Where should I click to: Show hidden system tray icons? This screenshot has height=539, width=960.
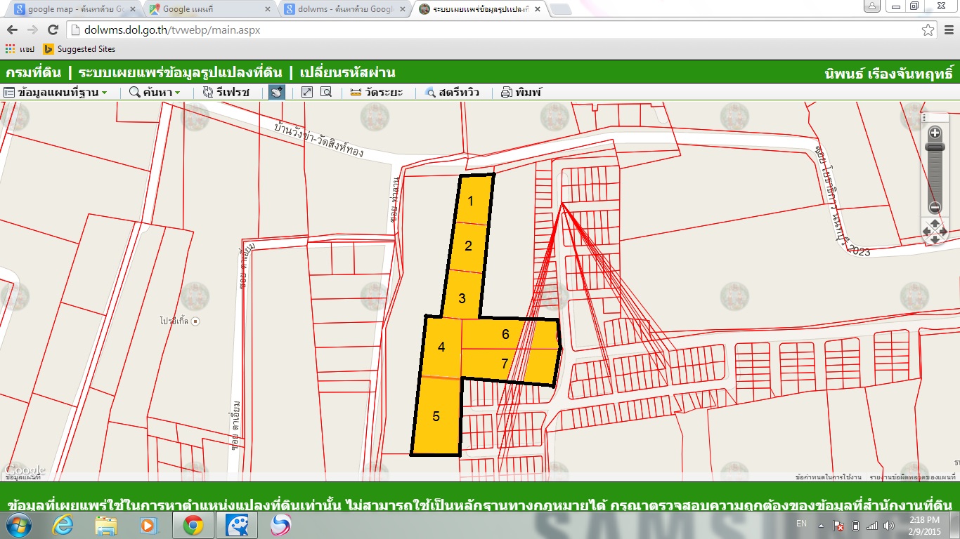(820, 525)
